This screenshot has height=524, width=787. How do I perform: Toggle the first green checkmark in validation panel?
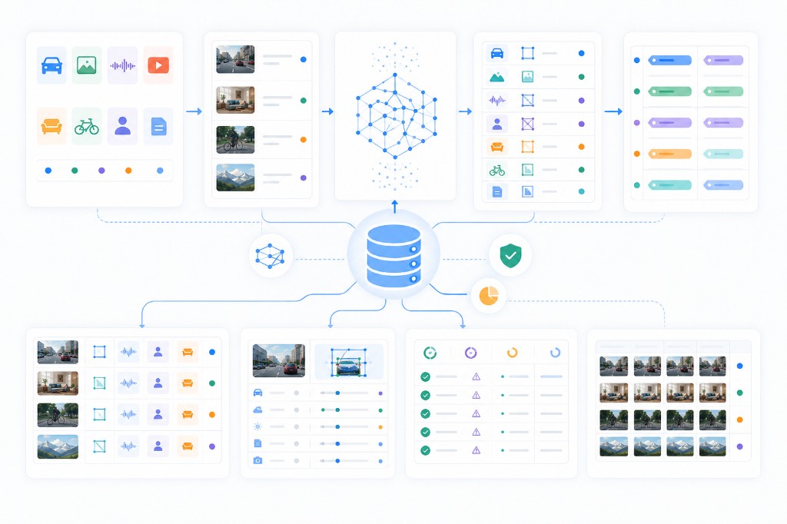click(425, 376)
